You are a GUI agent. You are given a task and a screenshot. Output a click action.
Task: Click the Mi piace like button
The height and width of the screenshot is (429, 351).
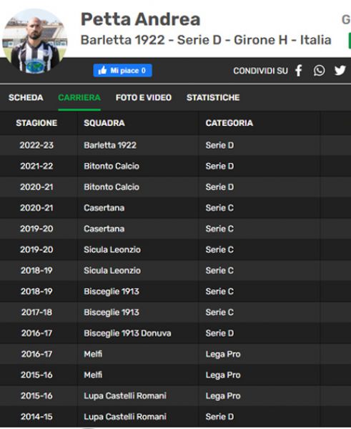(122, 71)
